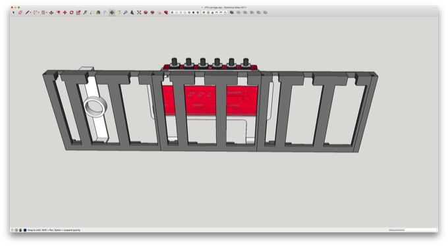Click the Intersect solid tool
This screenshot has height=246, width=448.
[238, 12]
